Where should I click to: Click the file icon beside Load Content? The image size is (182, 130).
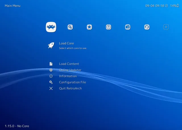[x=51, y=64]
